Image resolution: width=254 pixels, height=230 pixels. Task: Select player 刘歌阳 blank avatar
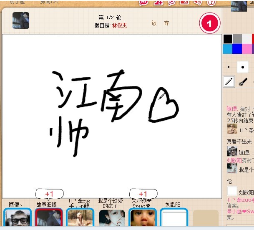point(174,217)
